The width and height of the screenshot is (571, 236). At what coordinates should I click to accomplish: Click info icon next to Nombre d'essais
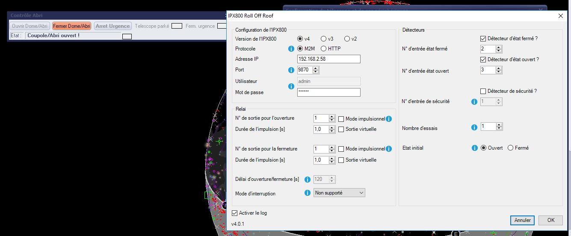click(474, 127)
